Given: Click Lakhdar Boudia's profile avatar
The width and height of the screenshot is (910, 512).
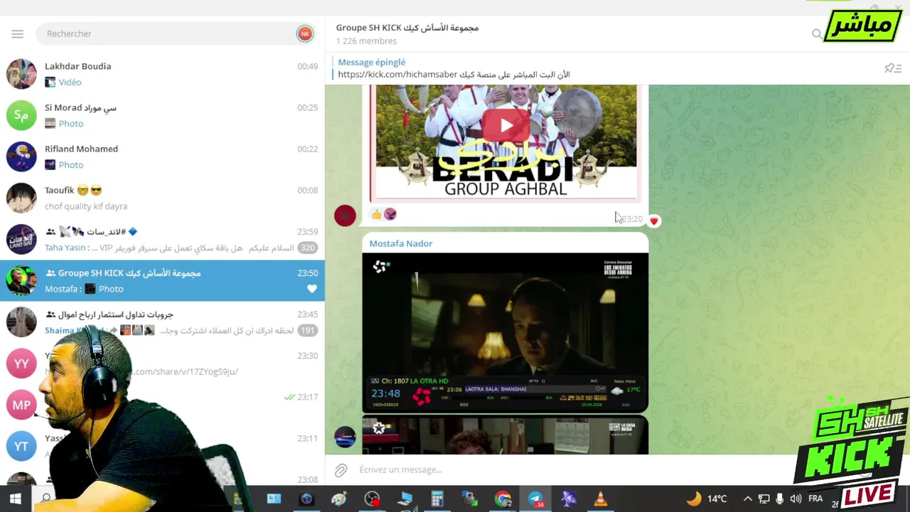Looking at the screenshot, I should [x=21, y=74].
